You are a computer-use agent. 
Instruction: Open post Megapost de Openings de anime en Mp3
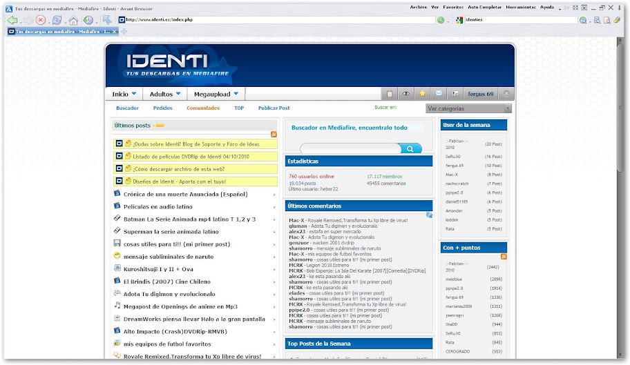(x=180, y=306)
